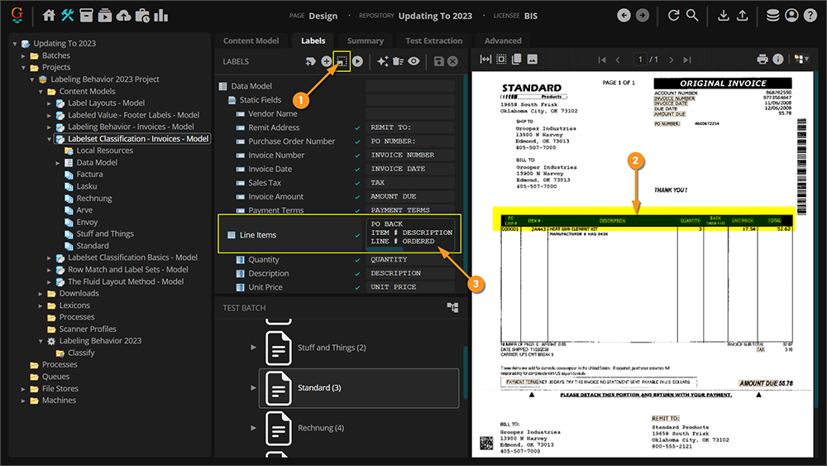Click the fit-width icon in document viewer
Screen dimensions: 827x466
pyautogui.click(x=485, y=60)
